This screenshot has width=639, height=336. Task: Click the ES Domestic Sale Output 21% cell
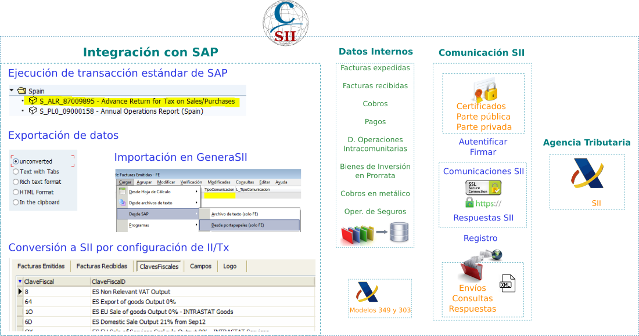203,321
